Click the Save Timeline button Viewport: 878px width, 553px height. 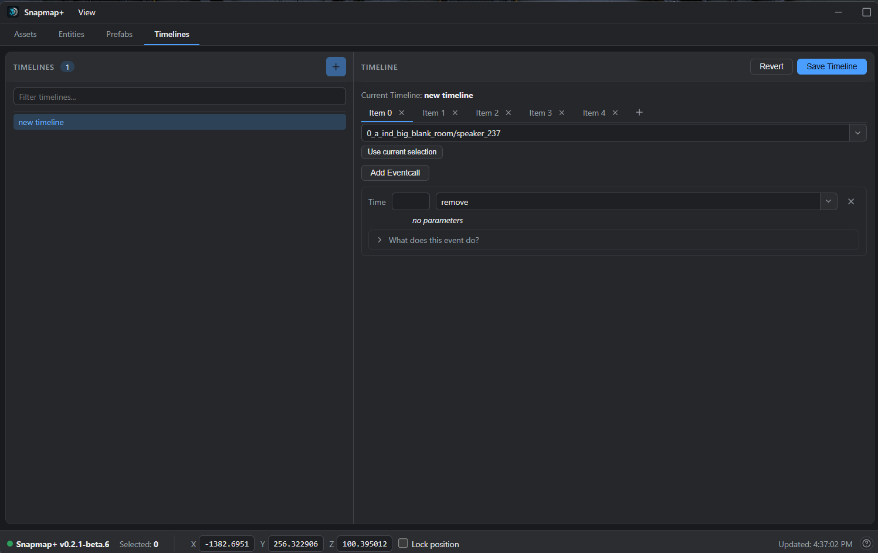point(832,66)
